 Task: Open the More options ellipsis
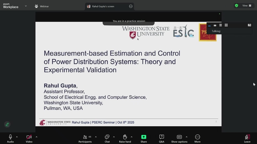pos(197,137)
